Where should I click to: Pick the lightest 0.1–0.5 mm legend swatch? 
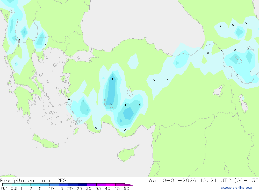pos(7,185)
